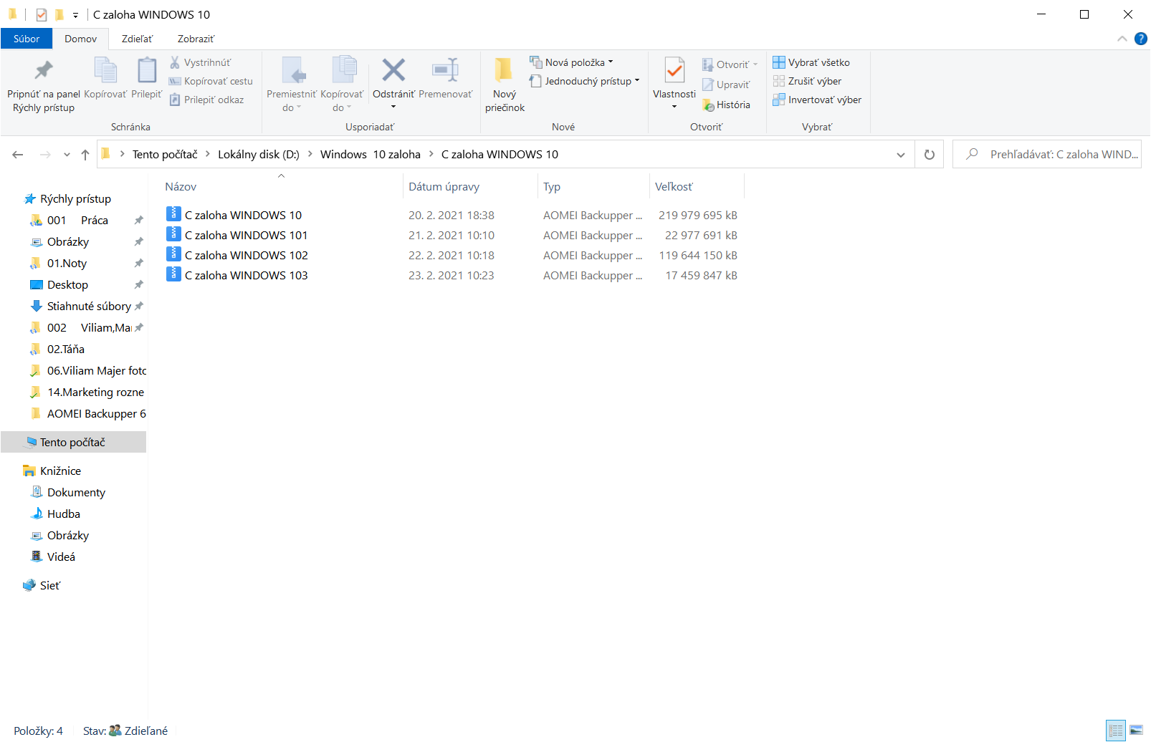The image size is (1151, 742).
Task: Expand the address bar history dropdown
Action: 901,155
